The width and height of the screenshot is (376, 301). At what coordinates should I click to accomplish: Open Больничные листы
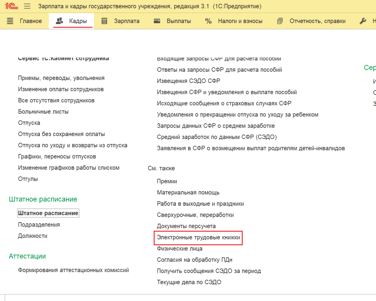pyautogui.click(x=43, y=111)
